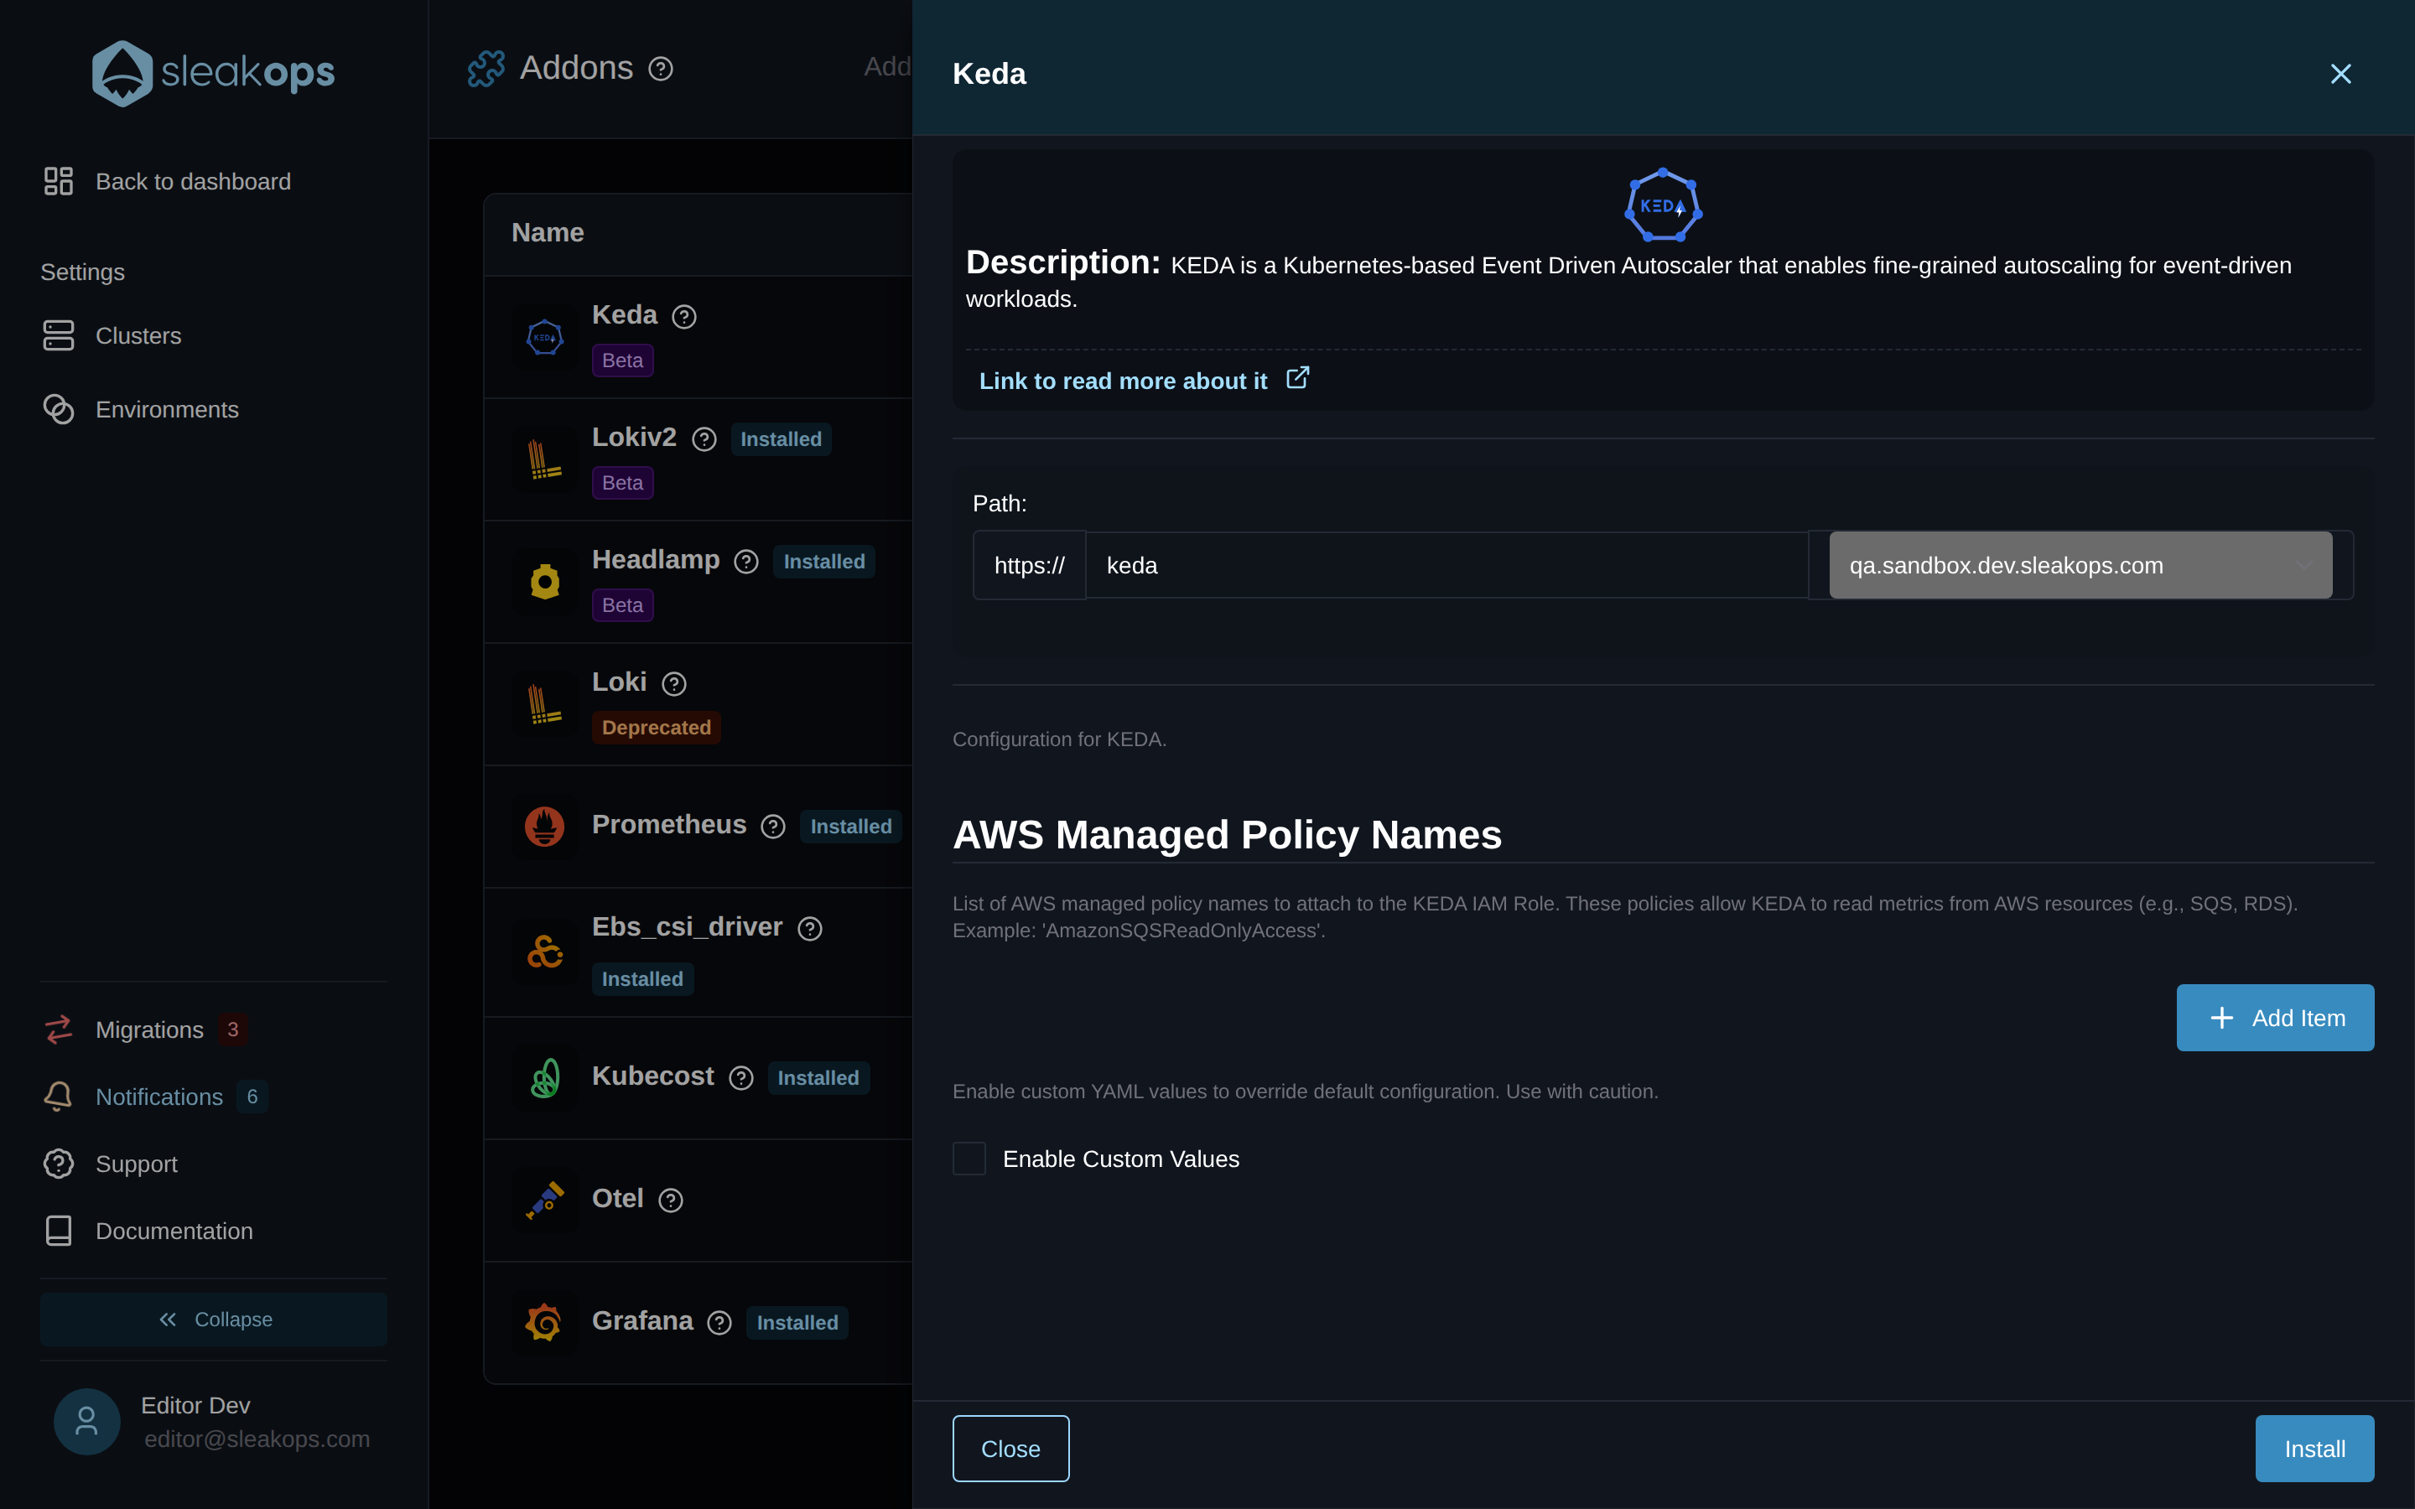Open link to read more about Keda

tap(1123, 381)
